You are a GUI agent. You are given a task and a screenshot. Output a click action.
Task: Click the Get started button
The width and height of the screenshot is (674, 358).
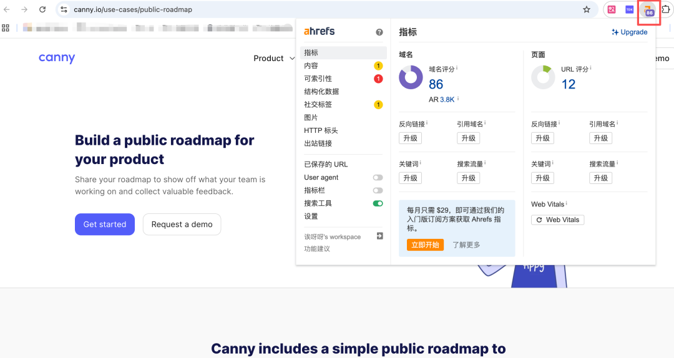(105, 225)
